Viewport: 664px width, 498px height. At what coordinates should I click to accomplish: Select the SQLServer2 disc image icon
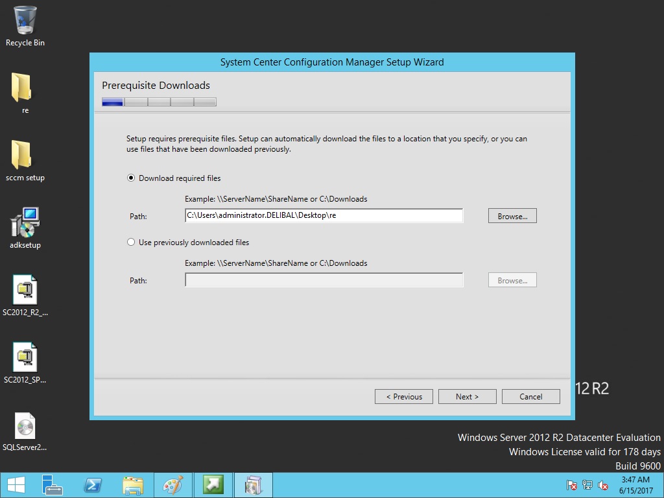coord(25,425)
